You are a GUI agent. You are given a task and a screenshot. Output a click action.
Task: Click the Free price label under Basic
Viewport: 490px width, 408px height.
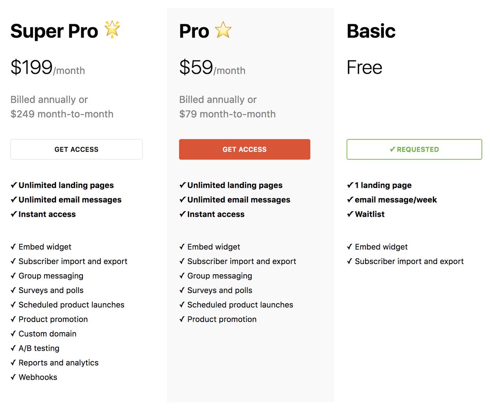click(364, 68)
